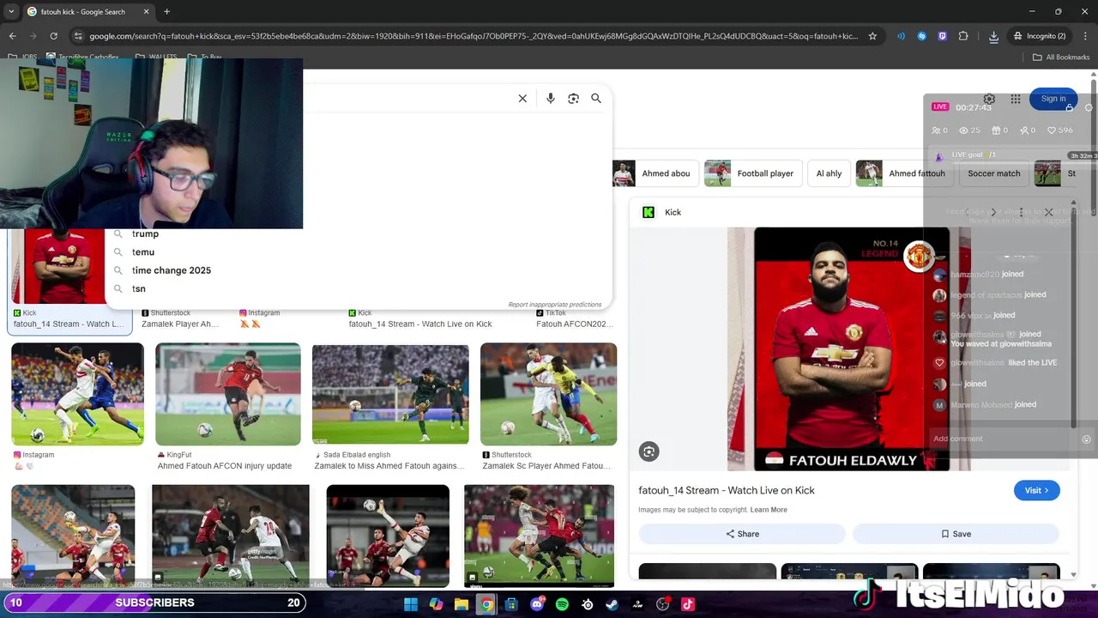Viewport: 1098px width, 618px height.
Task: Open Steam from taskbar
Action: pyautogui.click(x=612, y=604)
